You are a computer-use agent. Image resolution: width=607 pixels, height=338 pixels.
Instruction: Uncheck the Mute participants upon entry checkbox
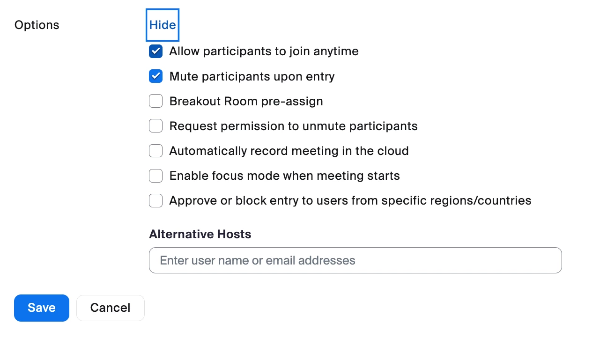pos(155,76)
